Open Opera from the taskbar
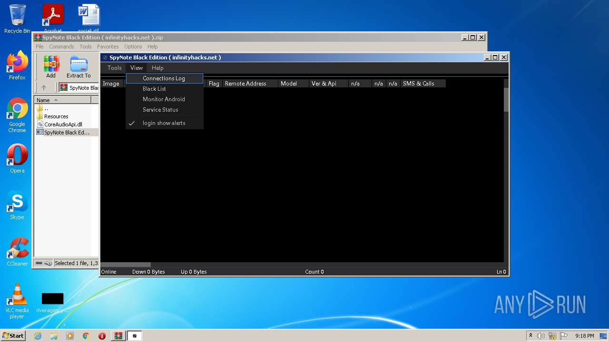 [x=102, y=336]
